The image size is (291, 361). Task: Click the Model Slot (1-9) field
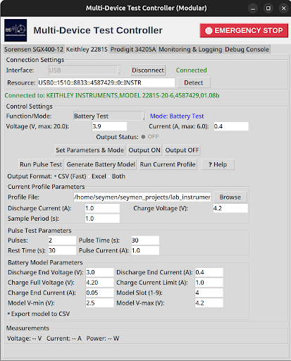point(209,293)
